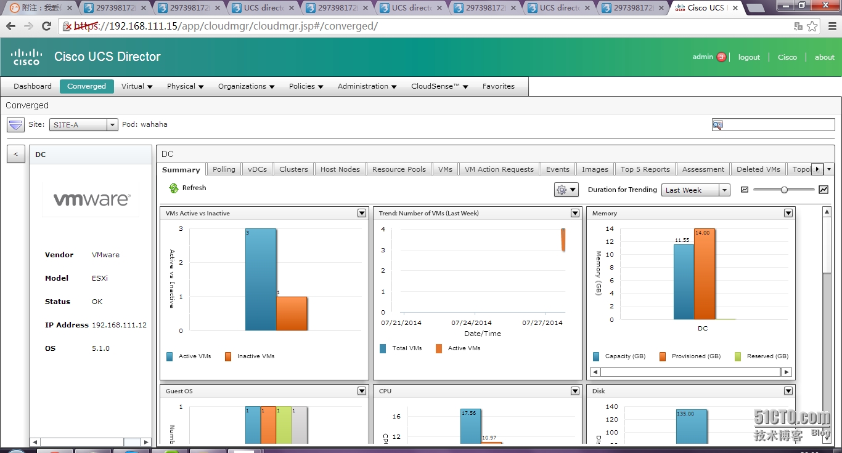The height and width of the screenshot is (453, 842).
Task: Click the Cisco link in header
Action: pyautogui.click(x=787, y=57)
